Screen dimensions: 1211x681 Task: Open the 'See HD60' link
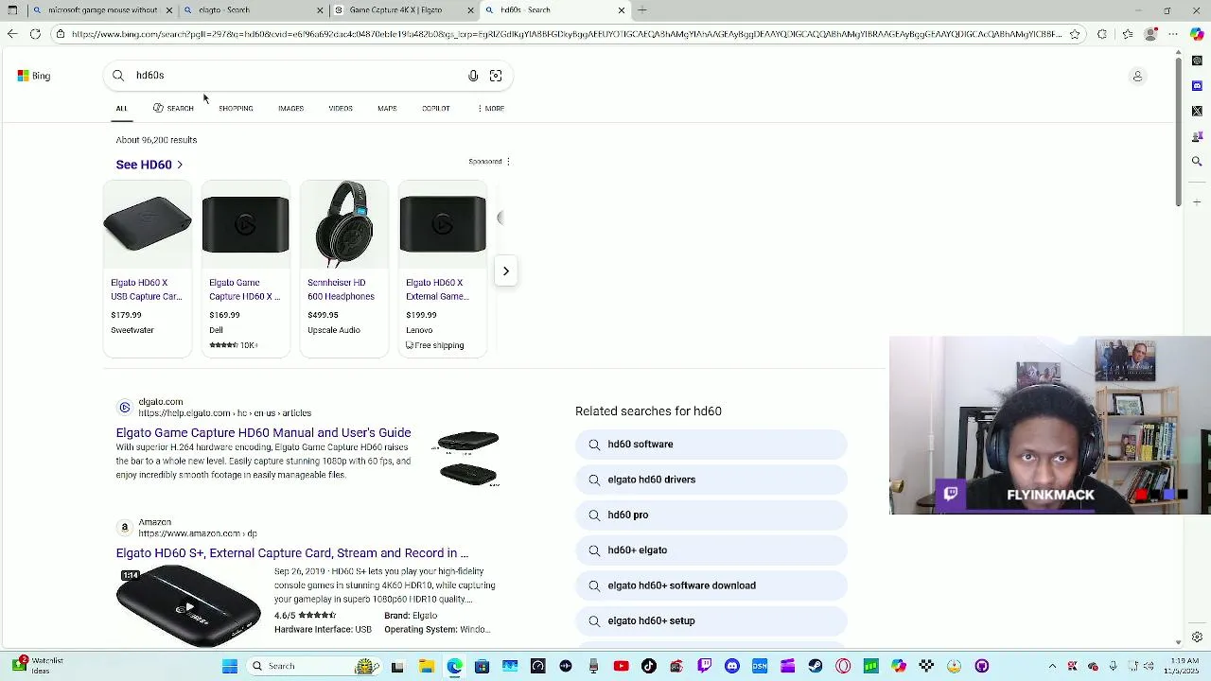tap(149, 165)
